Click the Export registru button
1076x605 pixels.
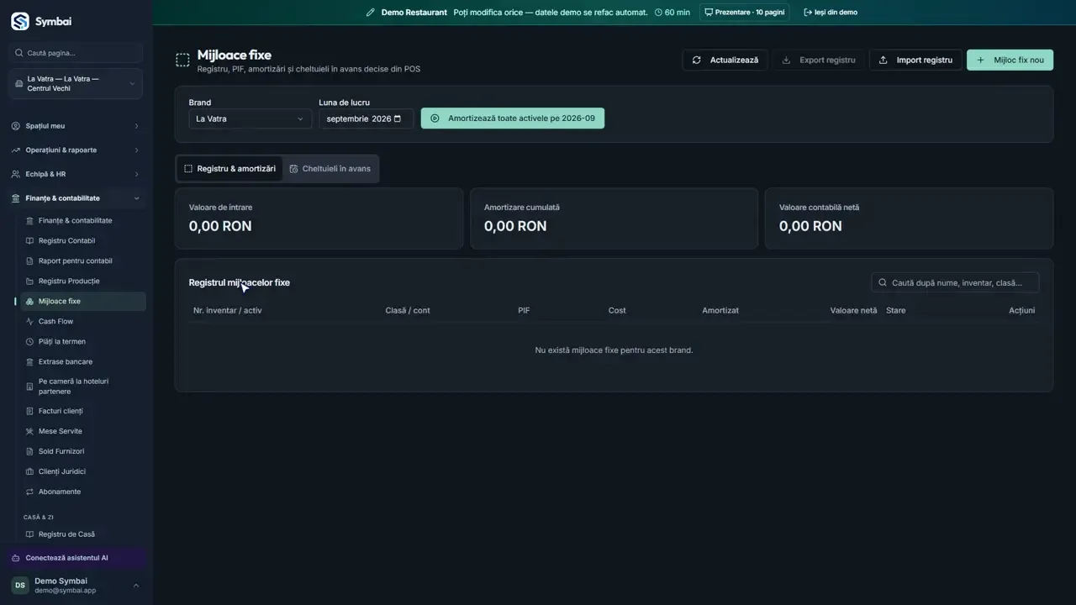[818, 60]
